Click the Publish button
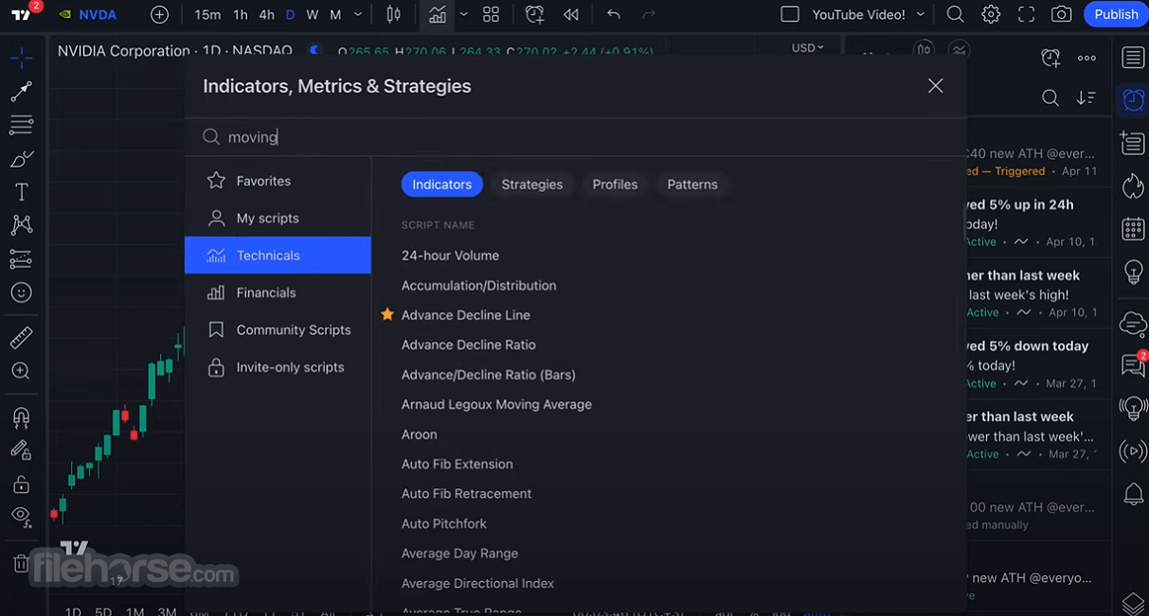Screen dimensions: 1149x616 pyautogui.click(x=1116, y=14)
